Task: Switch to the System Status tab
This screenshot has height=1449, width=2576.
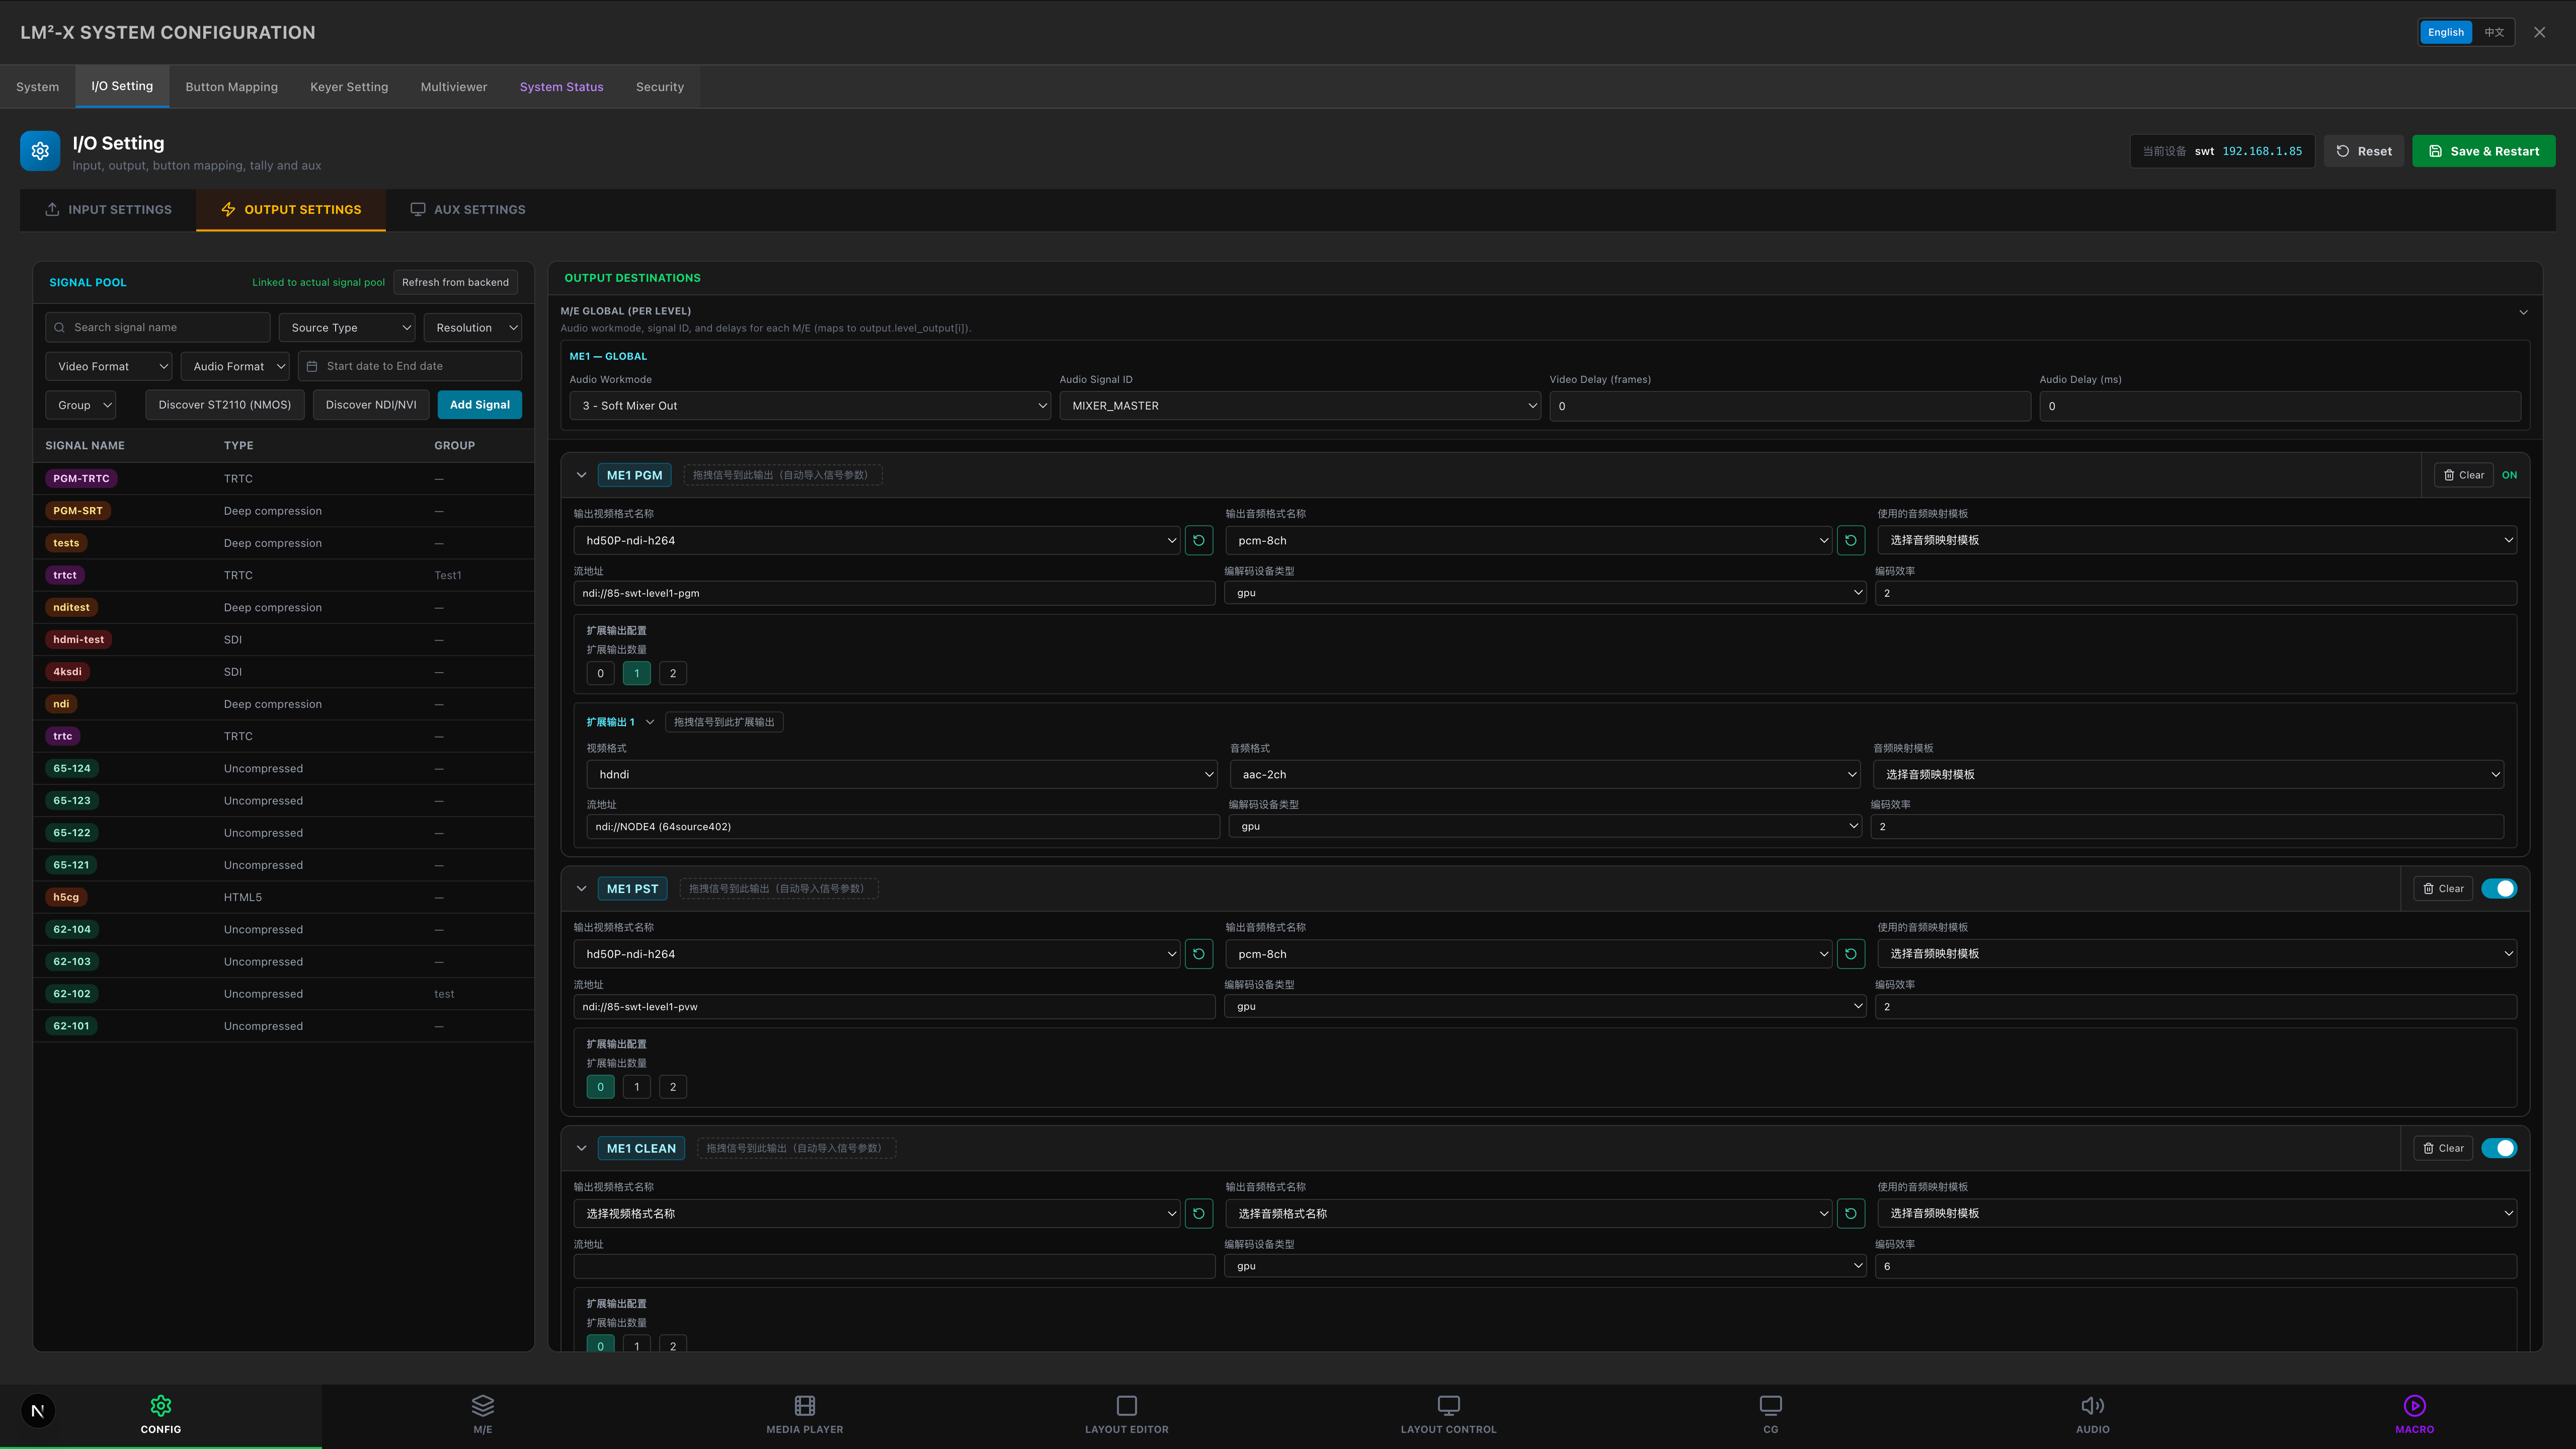Action: click(562, 87)
